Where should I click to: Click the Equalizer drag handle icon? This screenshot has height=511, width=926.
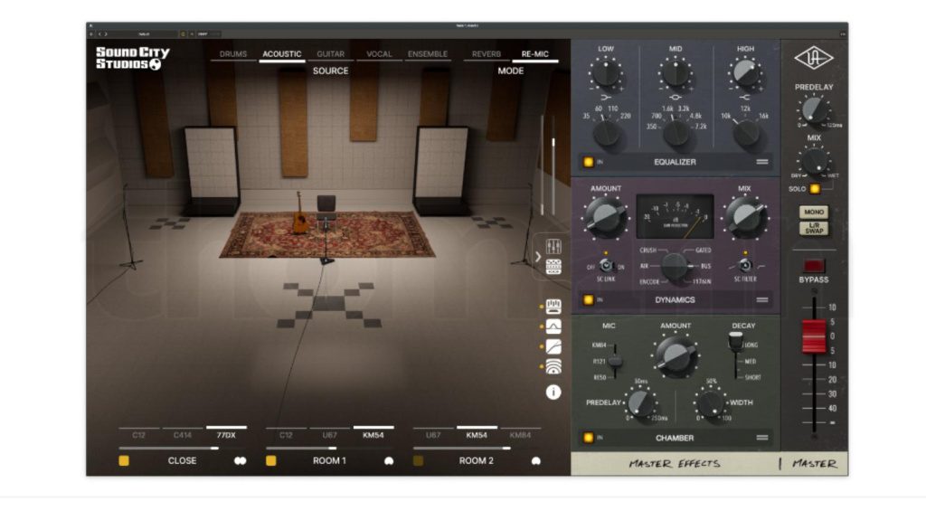click(x=762, y=162)
